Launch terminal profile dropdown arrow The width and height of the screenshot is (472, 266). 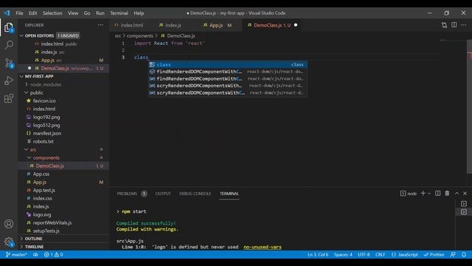click(x=429, y=194)
